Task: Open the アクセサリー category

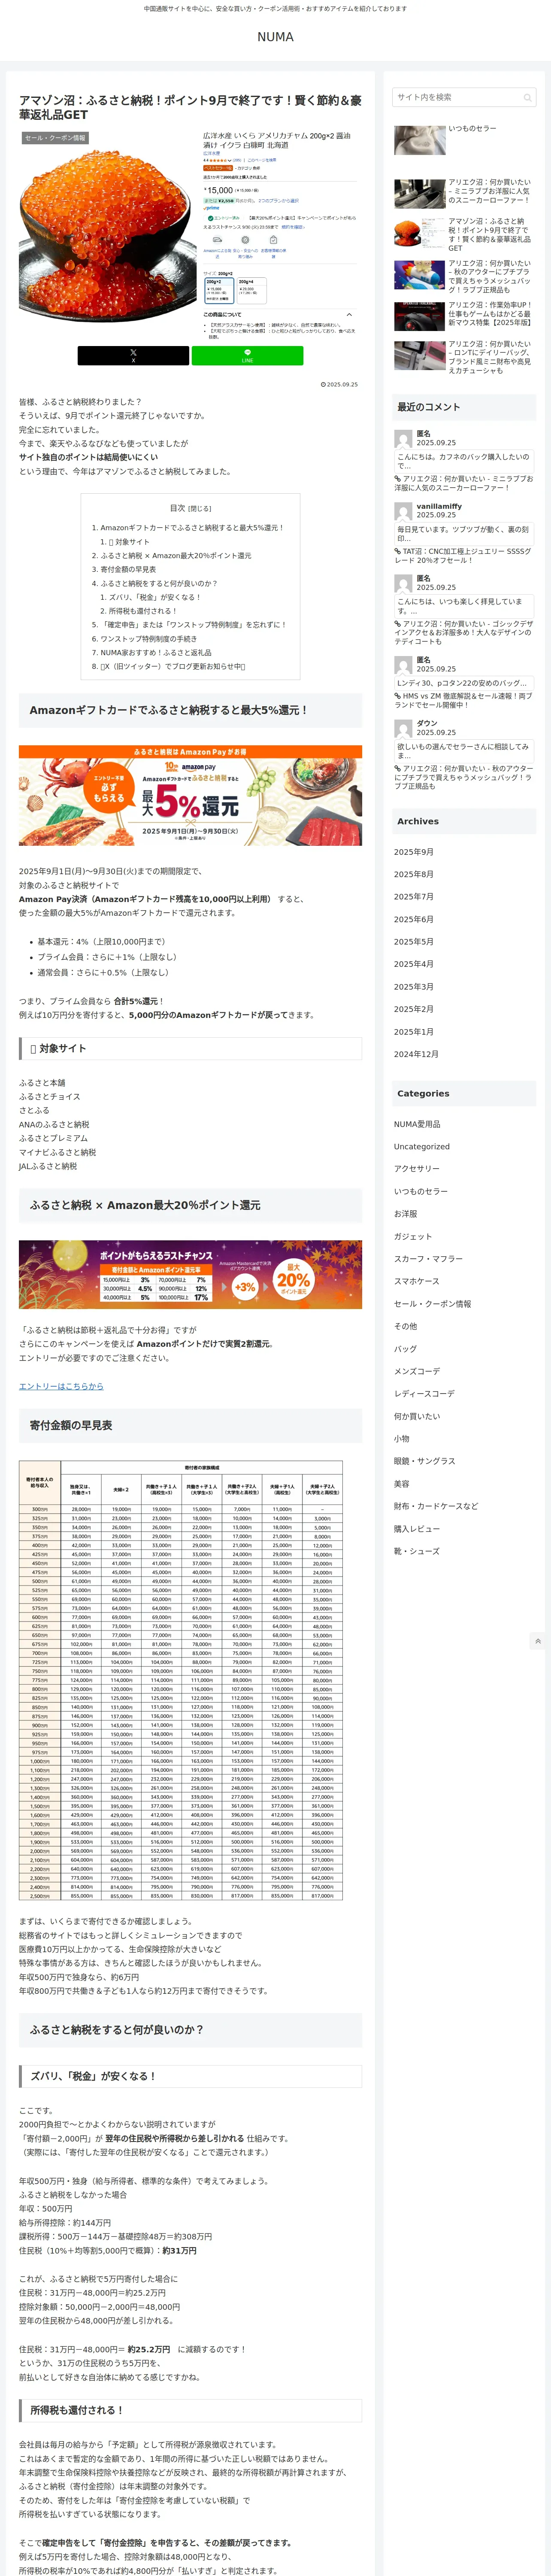Action: pyautogui.click(x=417, y=1169)
